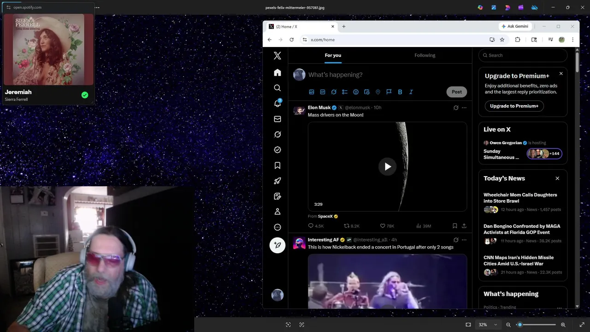Open Messages envelope in X sidebar
This screenshot has height=332, width=590.
277,119
